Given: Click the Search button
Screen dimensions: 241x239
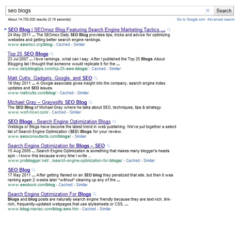Looking at the screenshot, I should [x=224, y=11].
